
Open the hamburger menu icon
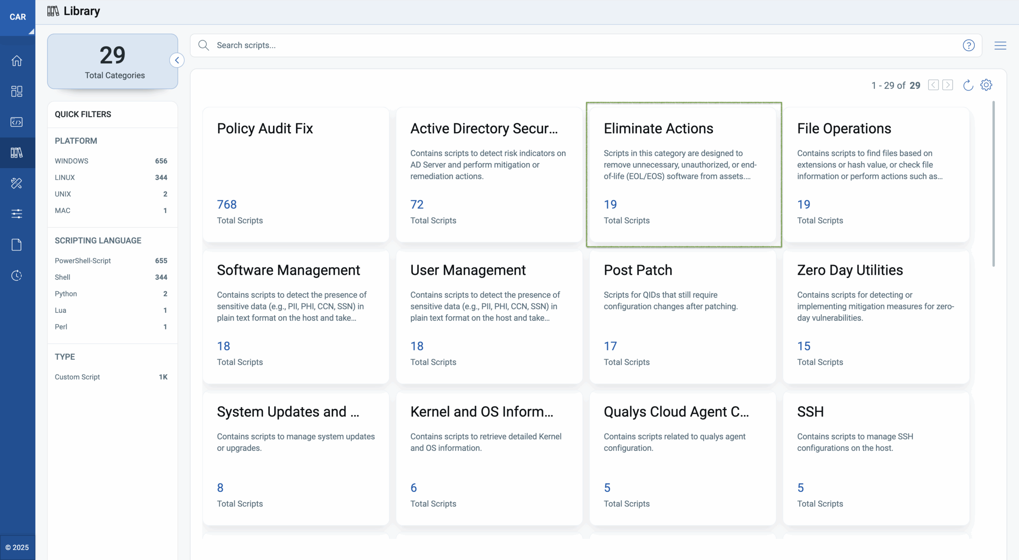[1000, 45]
